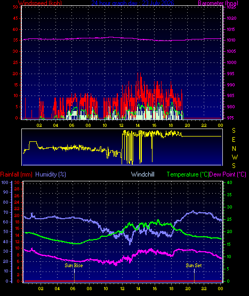Click the Rainfall (mm) legend label
Viewport: 249px width, 296px height.
[x=16, y=174]
